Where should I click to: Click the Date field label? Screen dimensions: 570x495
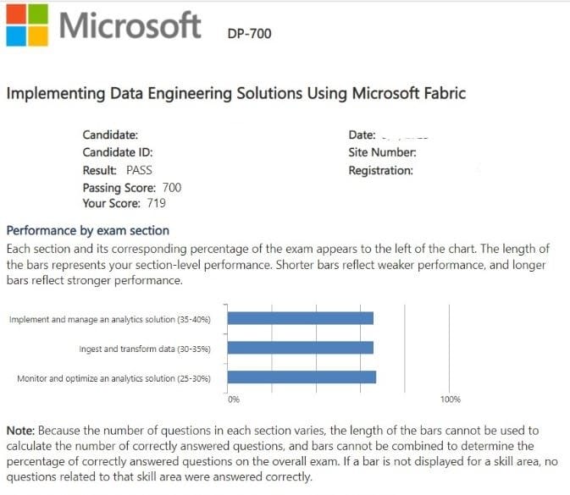coord(362,135)
